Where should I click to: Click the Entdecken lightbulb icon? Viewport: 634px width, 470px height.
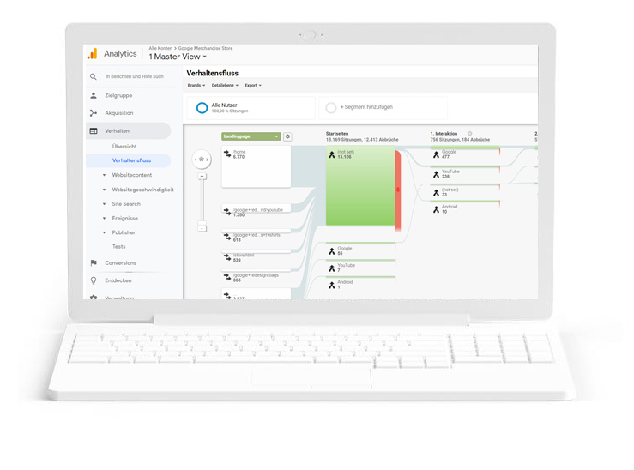click(94, 280)
